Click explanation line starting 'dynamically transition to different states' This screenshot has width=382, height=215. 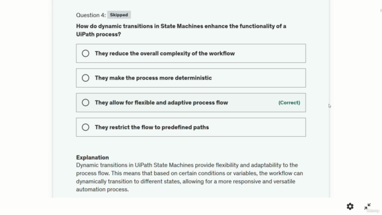click(x=186, y=182)
